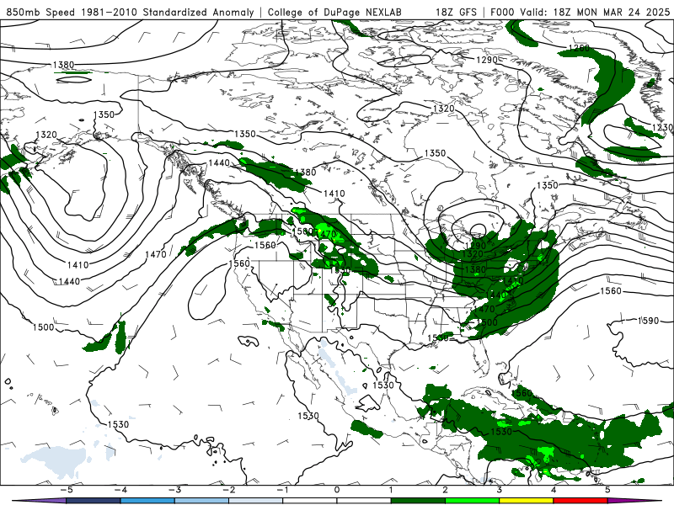
Task: Click the '1590' contour label
Action: pos(648,321)
